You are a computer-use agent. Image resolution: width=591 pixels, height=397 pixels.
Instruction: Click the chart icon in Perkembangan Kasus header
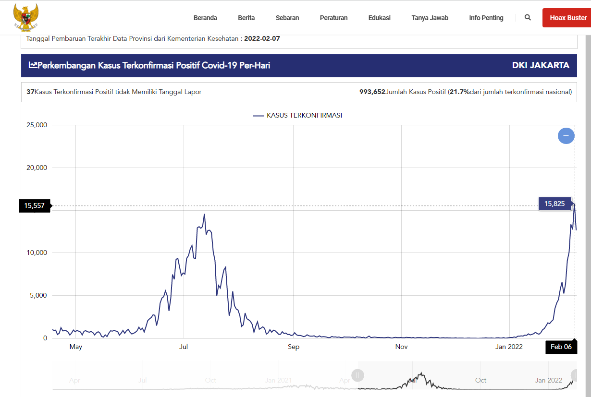tap(33, 65)
